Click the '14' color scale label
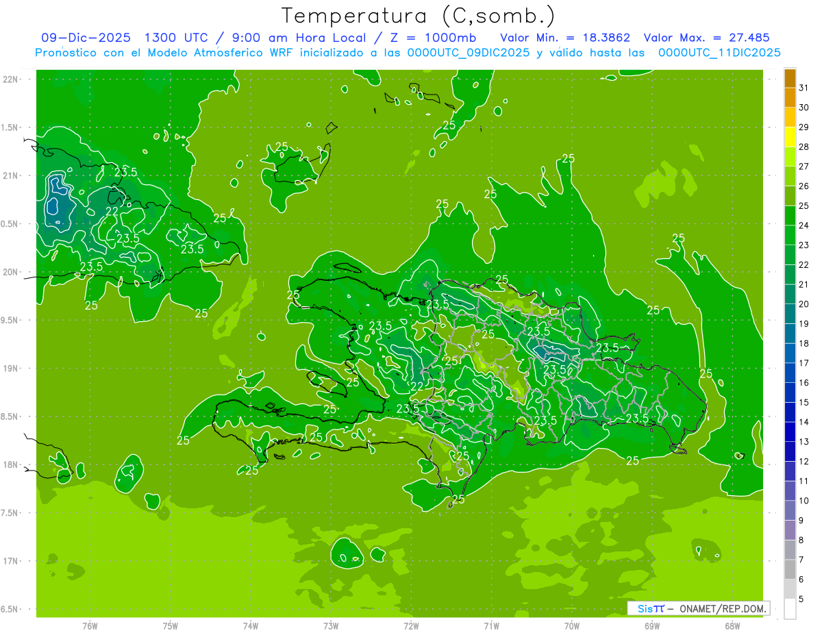 click(x=804, y=422)
